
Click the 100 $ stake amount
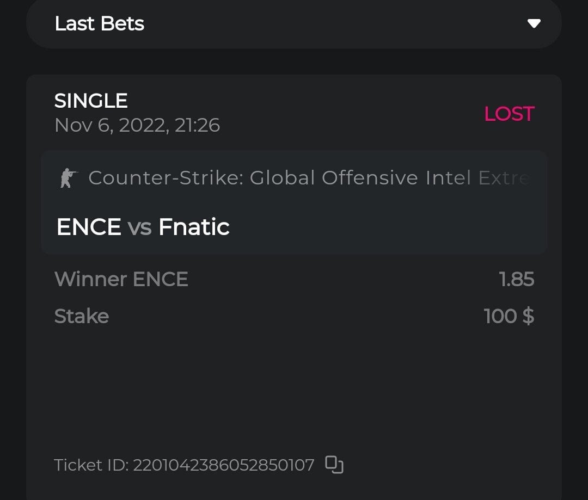pyautogui.click(x=509, y=316)
